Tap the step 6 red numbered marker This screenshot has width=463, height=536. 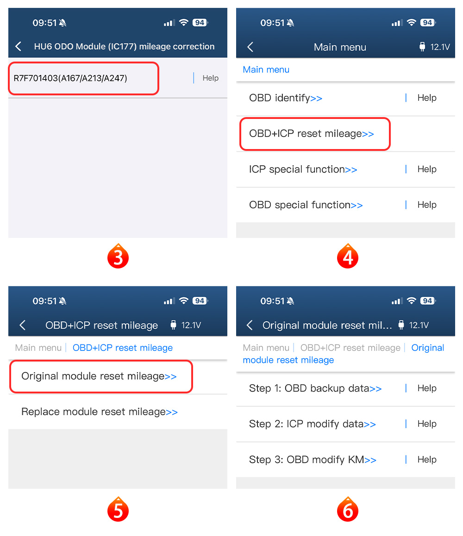tap(348, 509)
